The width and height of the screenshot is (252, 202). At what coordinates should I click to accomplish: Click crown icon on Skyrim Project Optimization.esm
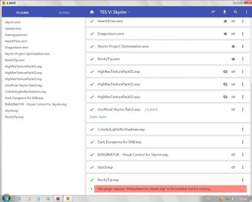233,46
